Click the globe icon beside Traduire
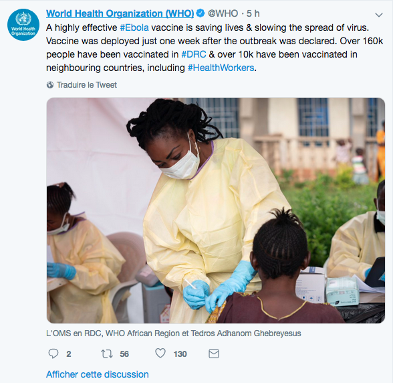 (x=50, y=85)
